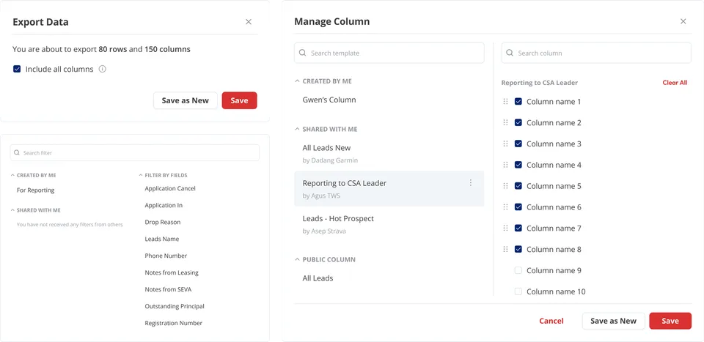Uncheck Column name 2 checkbox
Screen dimensions: 704x342
pos(518,122)
